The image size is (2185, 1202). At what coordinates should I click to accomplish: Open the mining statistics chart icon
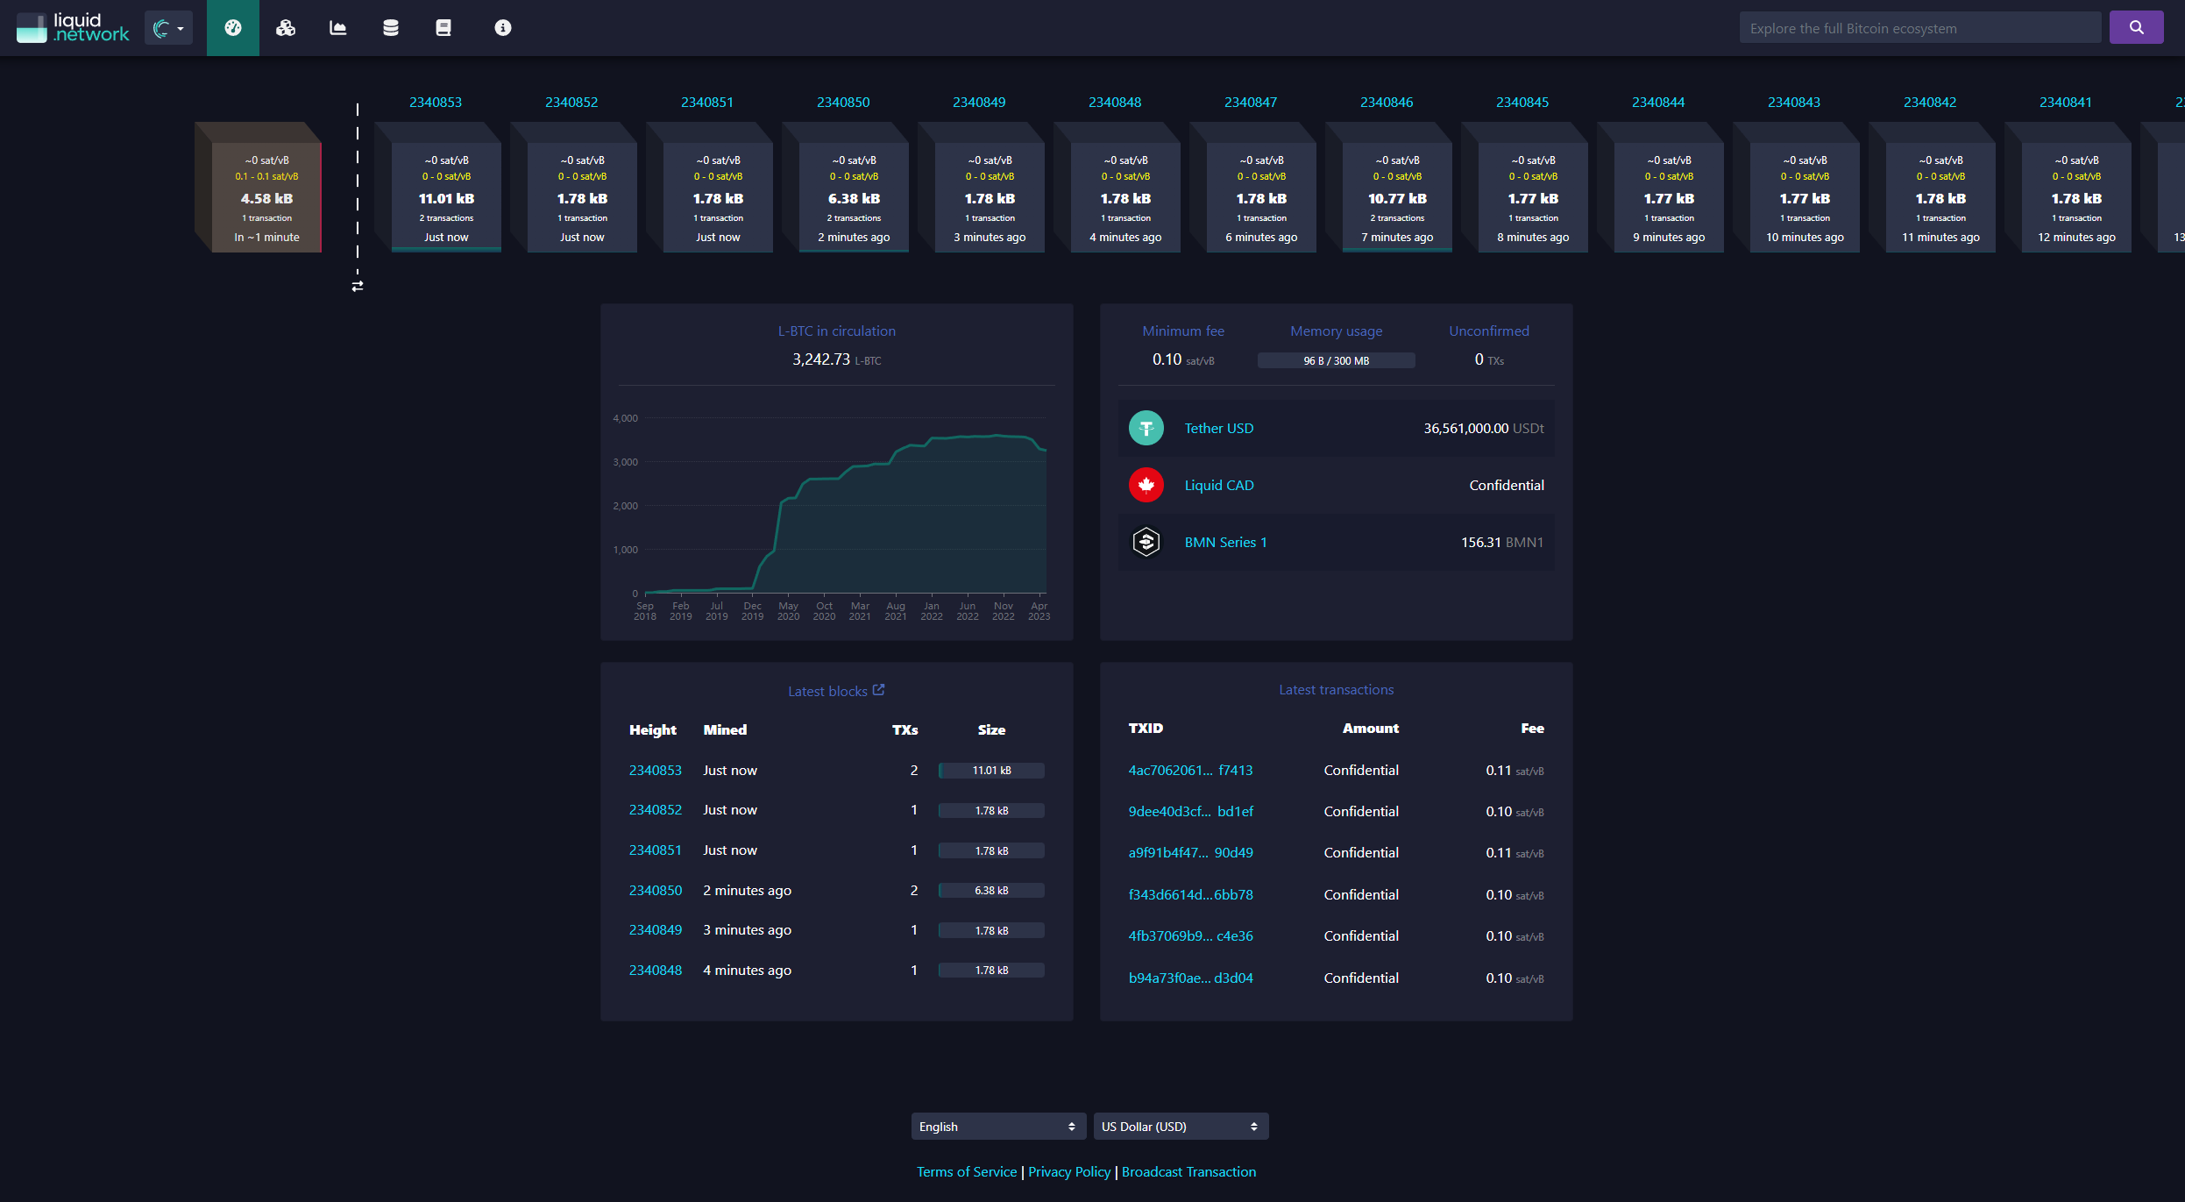[x=337, y=27]
